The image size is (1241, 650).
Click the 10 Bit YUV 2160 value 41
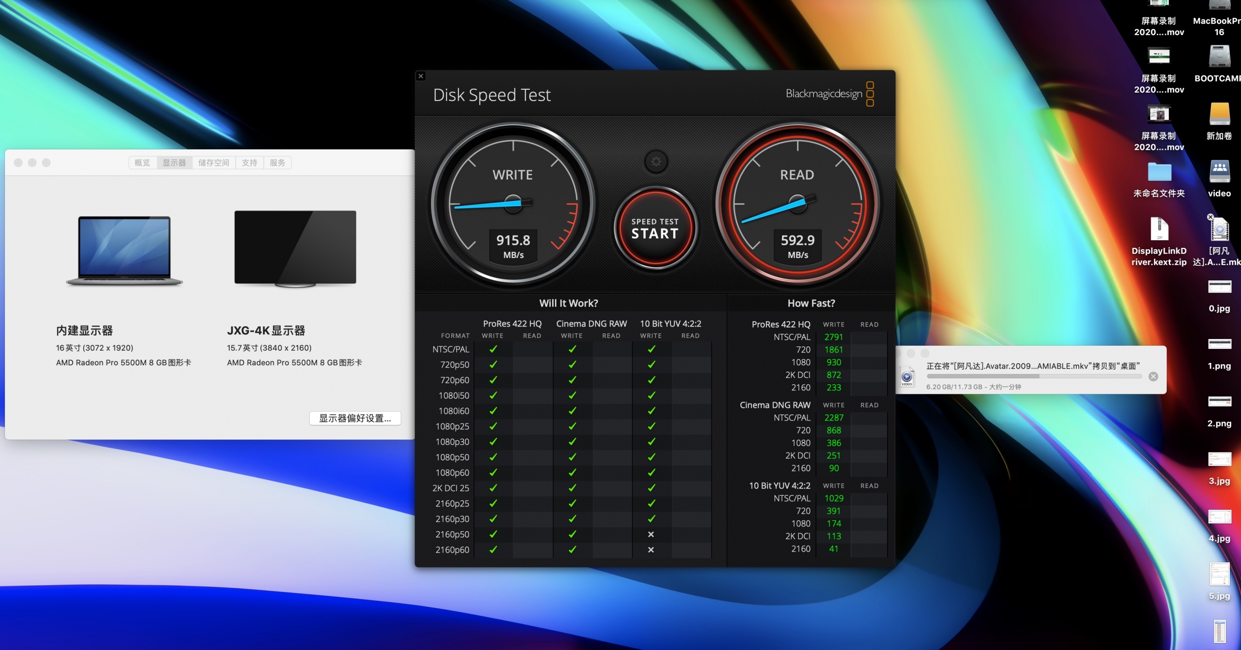point(834,549)
